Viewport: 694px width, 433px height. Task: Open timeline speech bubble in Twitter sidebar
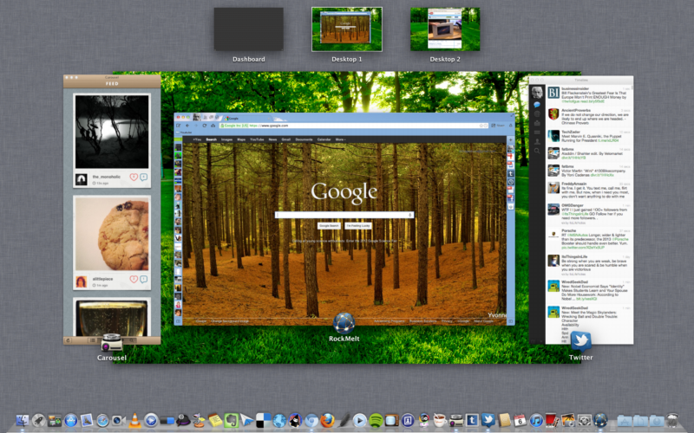pos(537,105)
